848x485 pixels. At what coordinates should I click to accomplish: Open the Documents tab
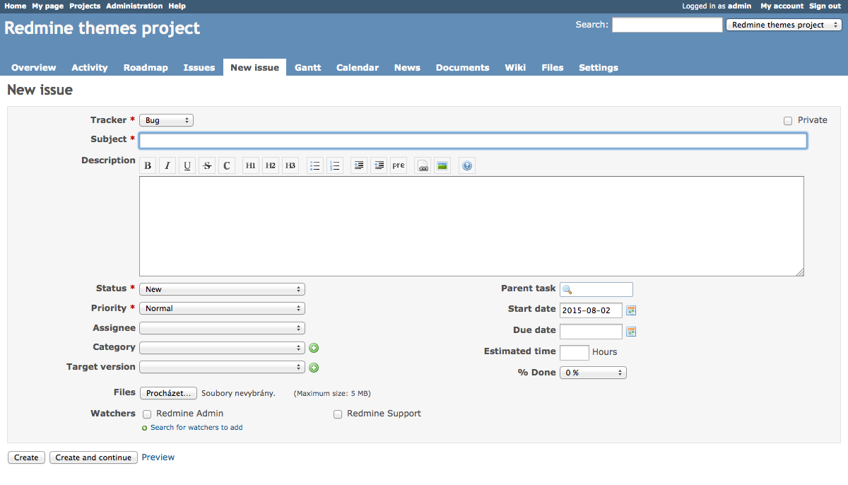[x=463, y=68]
